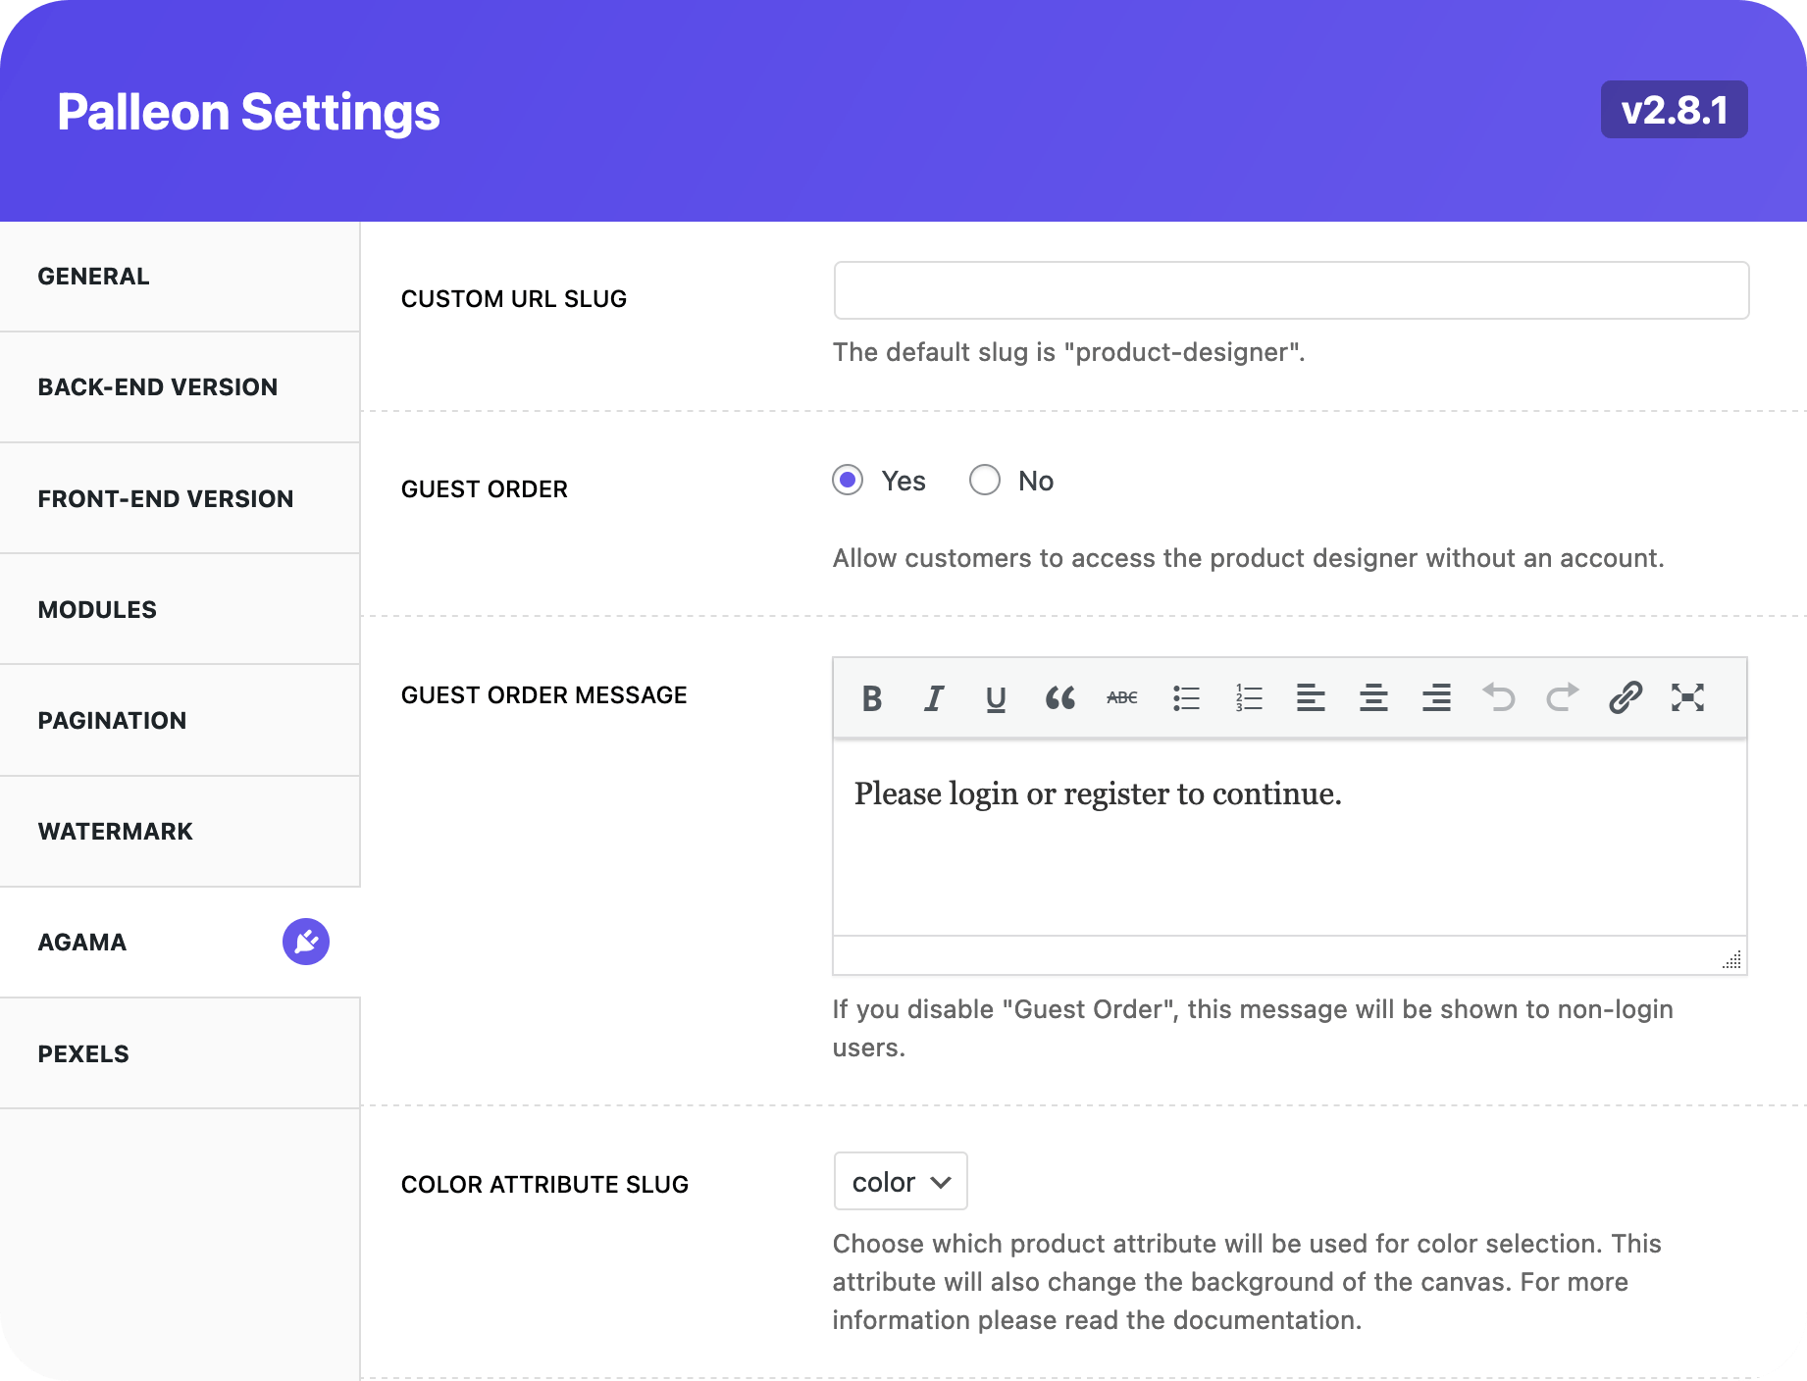Select No for Guest Order
The image size is (1807, 1381).
985,481
